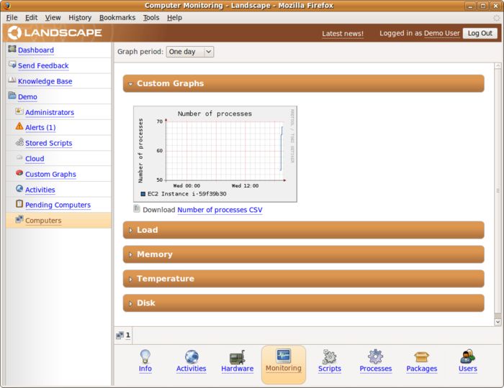The width and height of the screenshot is (504, 388).
Task: Click the Scripts gears icon
Action: 330,356
